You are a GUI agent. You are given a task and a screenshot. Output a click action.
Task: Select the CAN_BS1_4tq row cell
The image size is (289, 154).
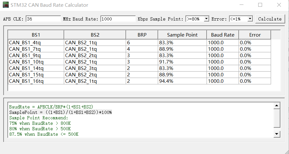click(x=36, y=43)
